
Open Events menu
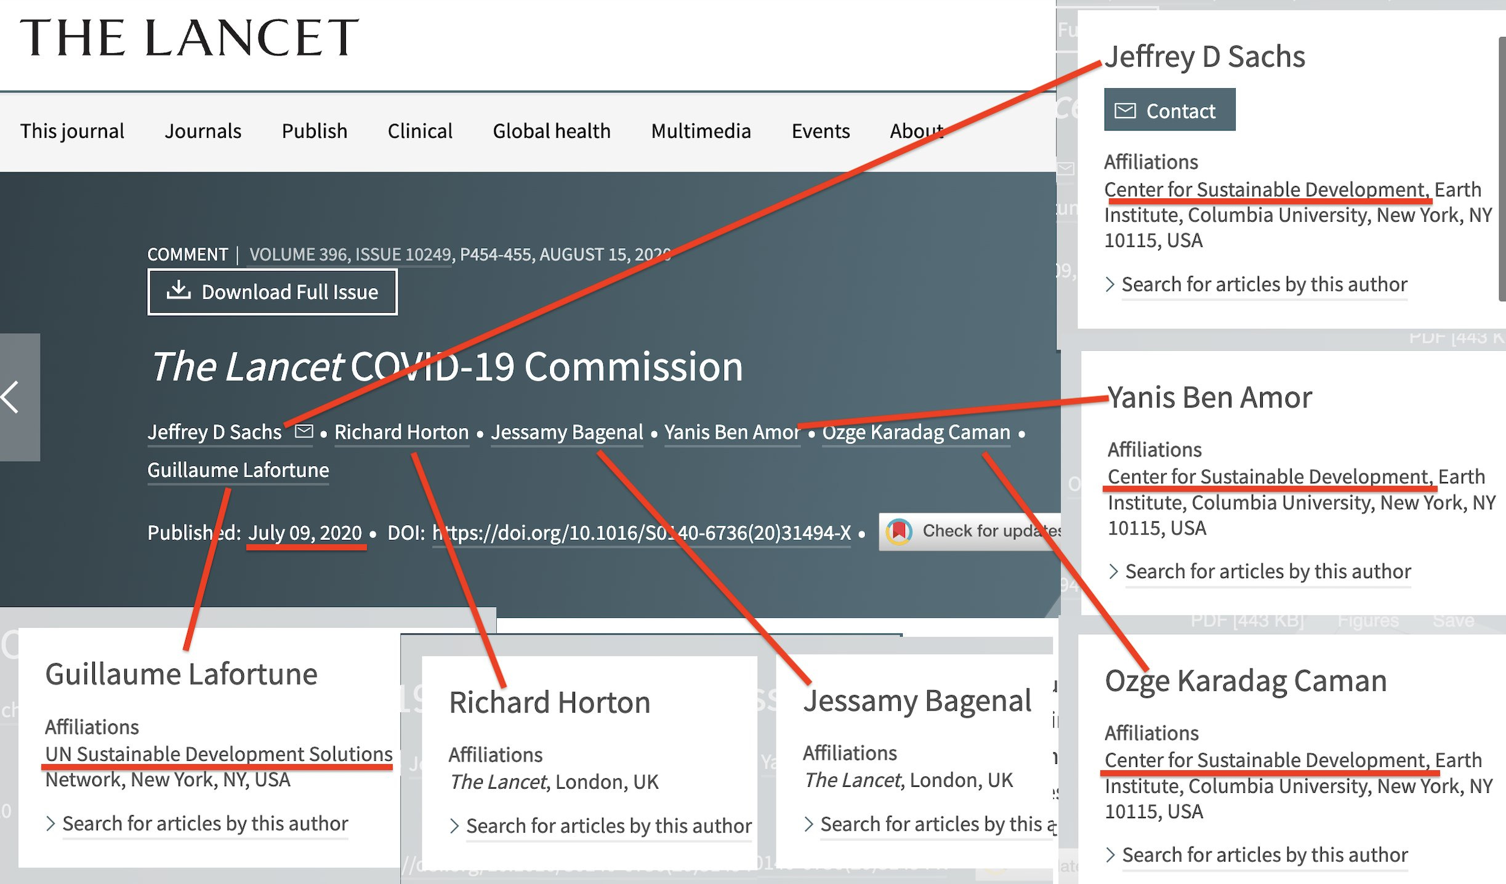click(x=821, y=131)
